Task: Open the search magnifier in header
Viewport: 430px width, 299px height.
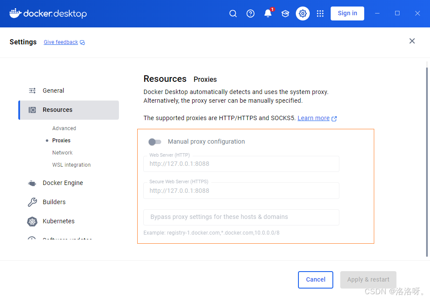Action: 233,13
